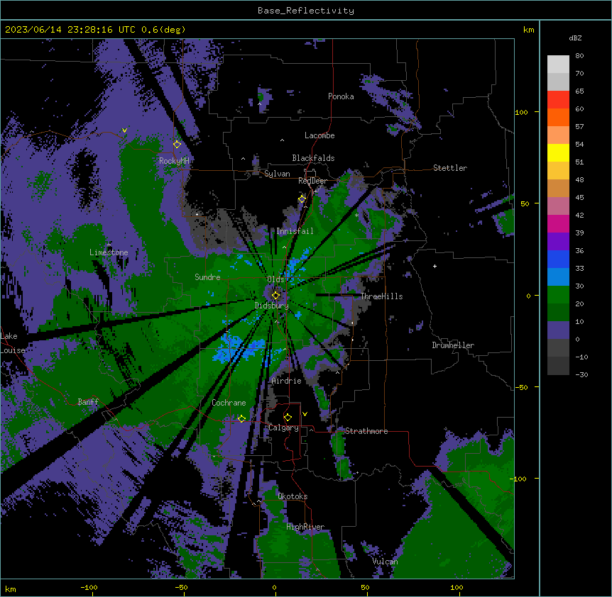Pick the slate purple 10 dBZ legend swatch
This screenshot has width=612, height=597.
click(558, 330)
